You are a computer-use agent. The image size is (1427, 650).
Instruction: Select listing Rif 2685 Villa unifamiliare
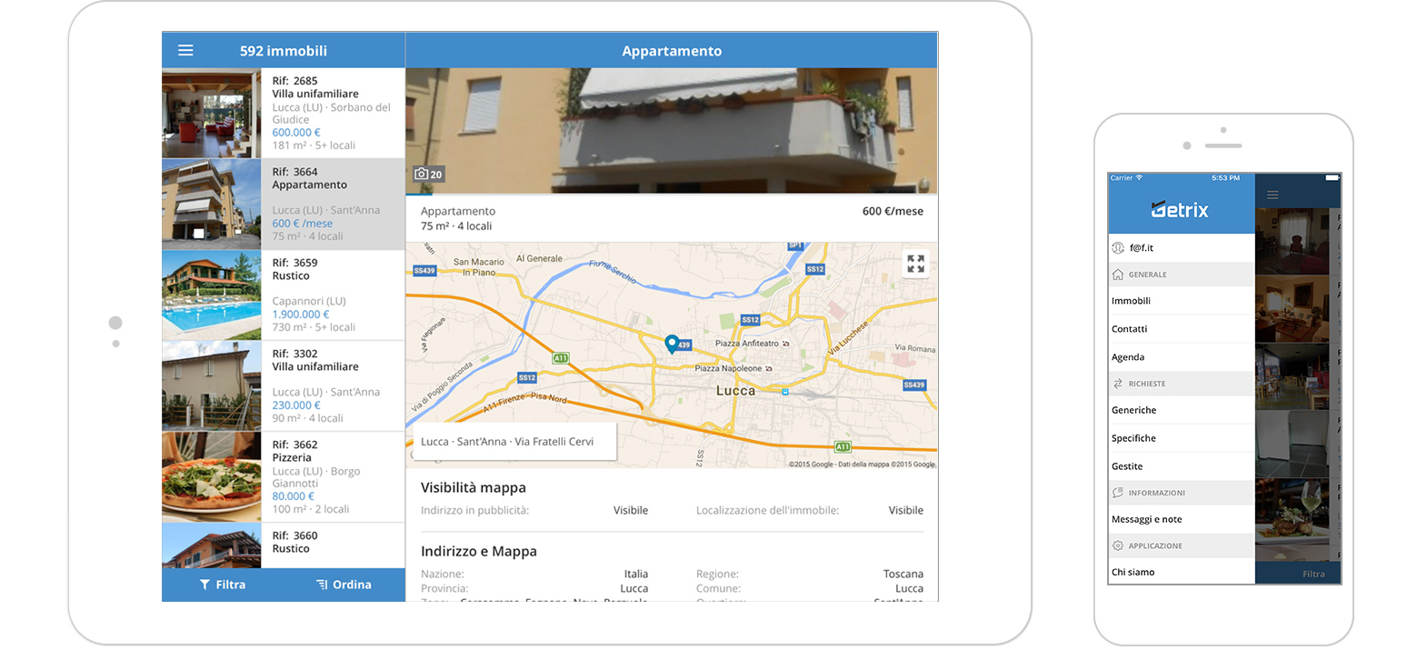(283, 114)
